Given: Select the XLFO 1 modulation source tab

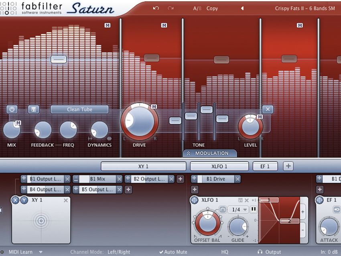Looking at the screenshot, I should pos(219,167).
